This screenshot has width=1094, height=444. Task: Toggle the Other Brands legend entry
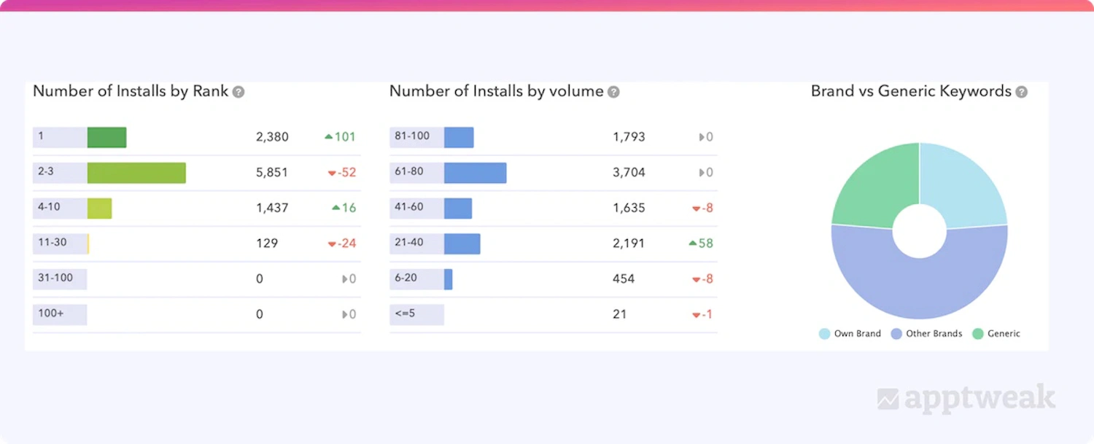click(926, 333)
